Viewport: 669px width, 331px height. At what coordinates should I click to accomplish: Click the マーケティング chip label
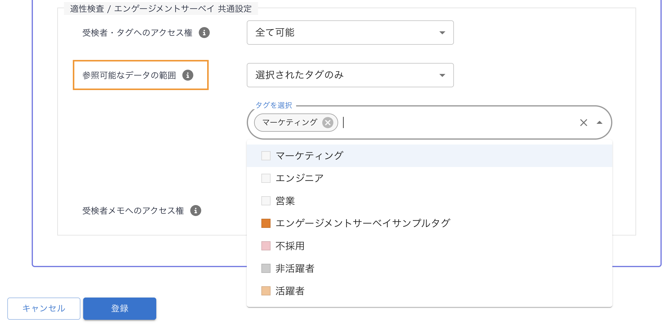point(289,123)
